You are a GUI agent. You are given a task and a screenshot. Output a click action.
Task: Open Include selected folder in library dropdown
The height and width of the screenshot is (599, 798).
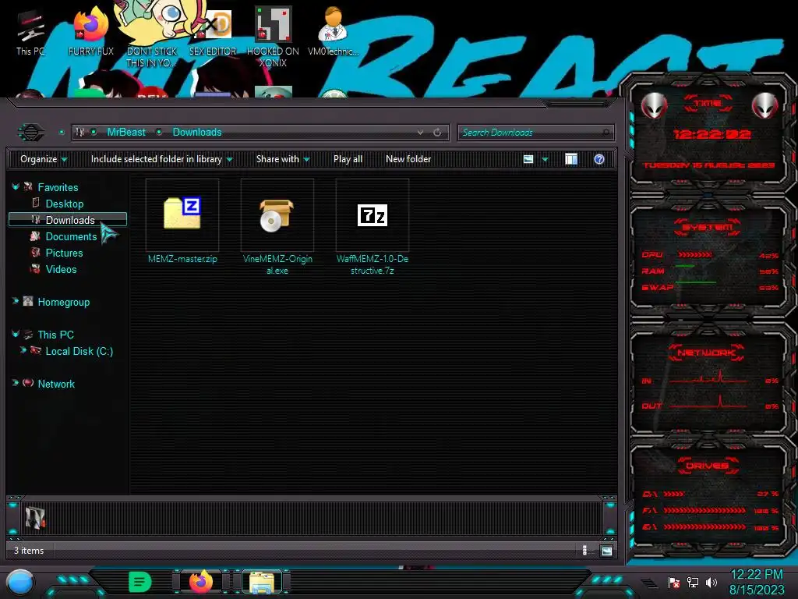click(161, 159)
